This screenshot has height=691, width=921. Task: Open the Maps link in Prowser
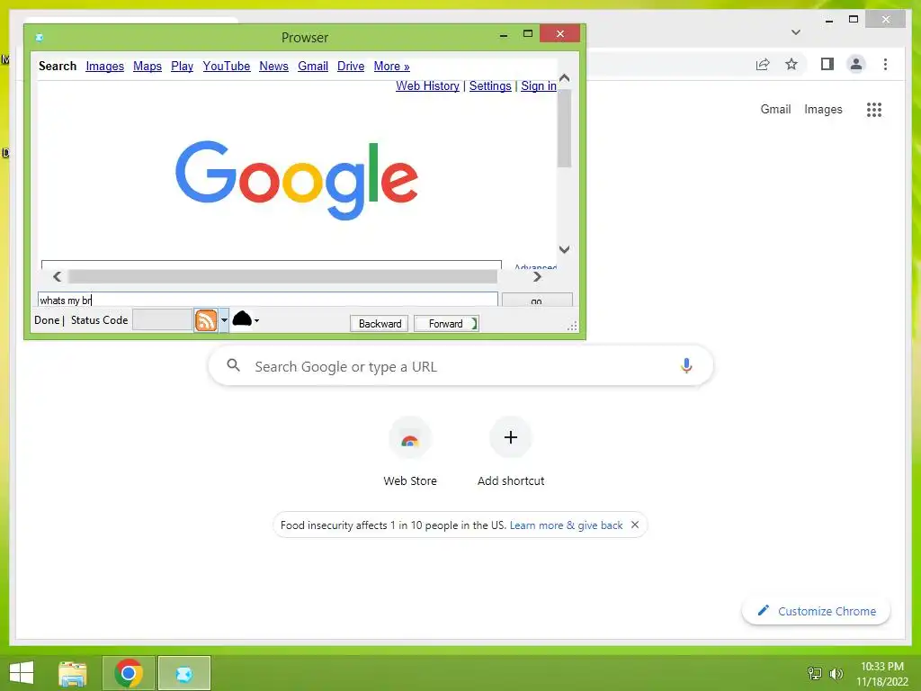pos(148,66)
